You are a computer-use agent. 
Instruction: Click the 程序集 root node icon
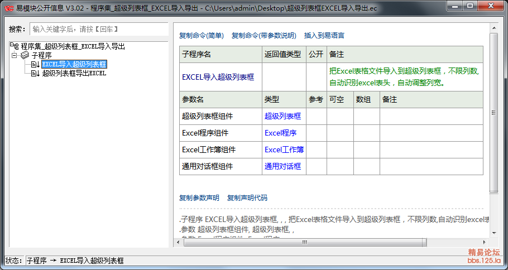[x=15, y=46]
